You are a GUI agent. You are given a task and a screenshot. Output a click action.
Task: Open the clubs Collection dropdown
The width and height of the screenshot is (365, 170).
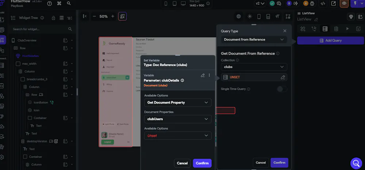[254, 67]
